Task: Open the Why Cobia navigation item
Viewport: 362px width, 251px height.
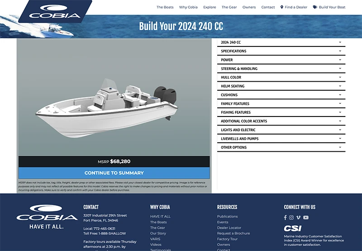Action: [x=188, y=7]
